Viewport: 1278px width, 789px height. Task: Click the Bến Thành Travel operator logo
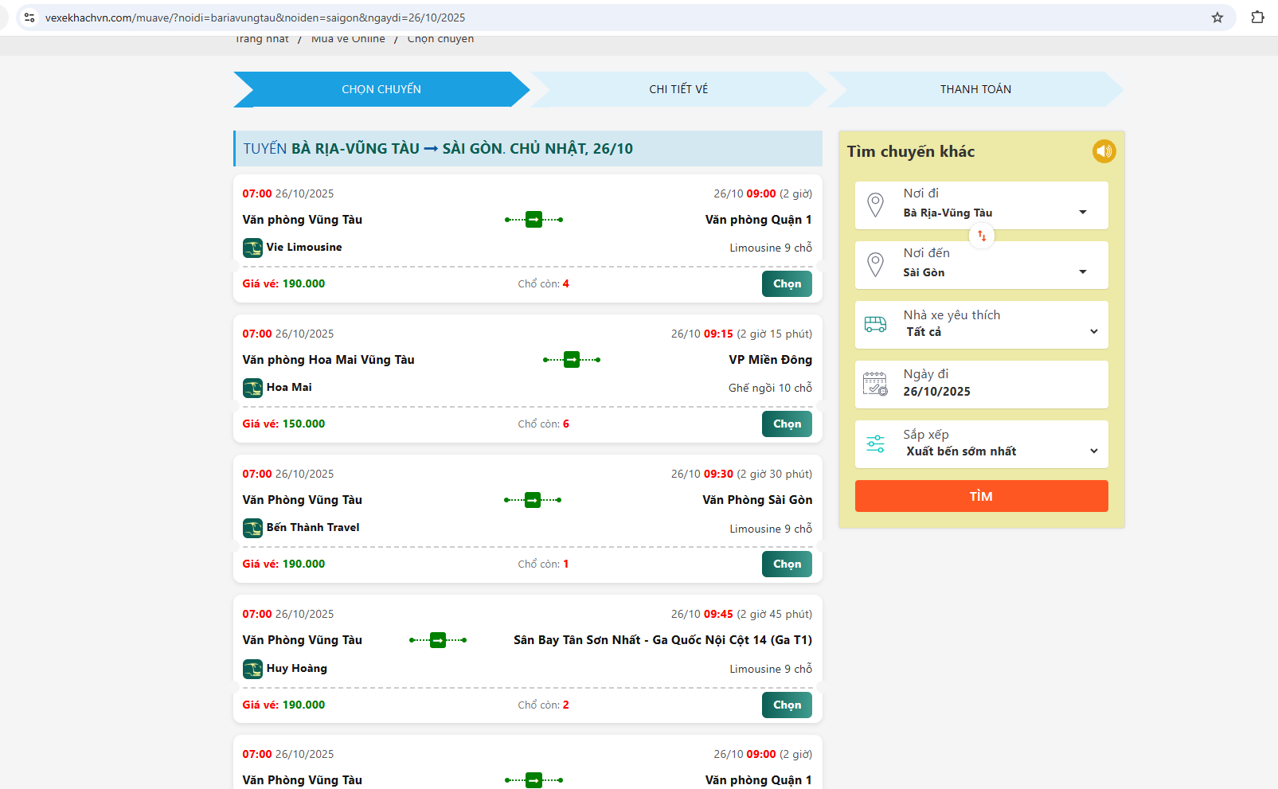252,528
